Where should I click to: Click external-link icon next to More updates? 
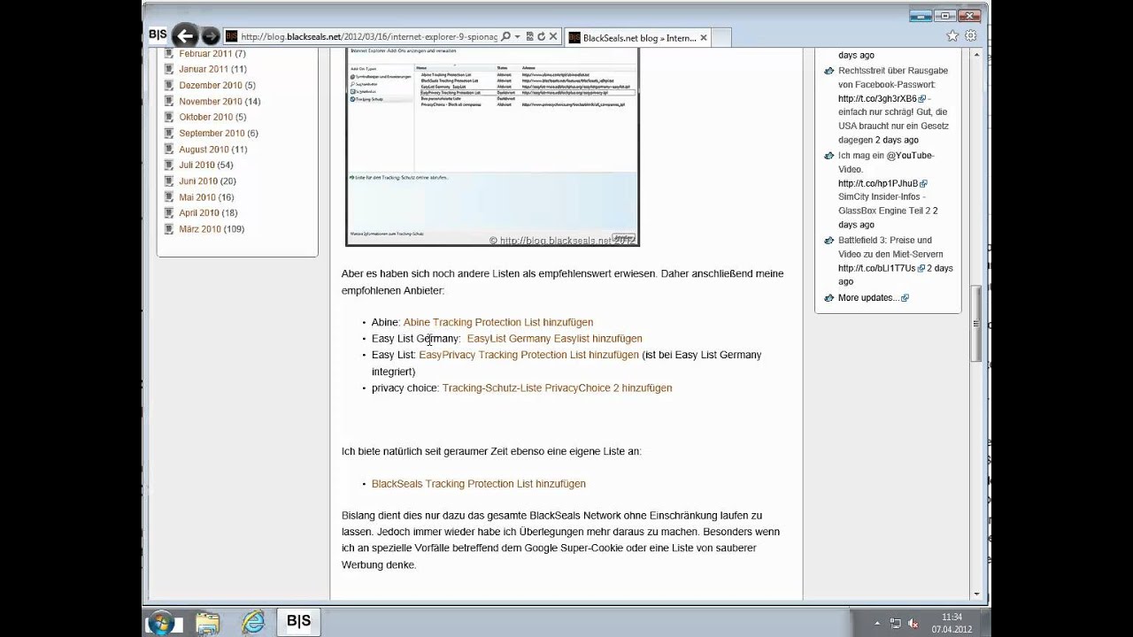905,298
